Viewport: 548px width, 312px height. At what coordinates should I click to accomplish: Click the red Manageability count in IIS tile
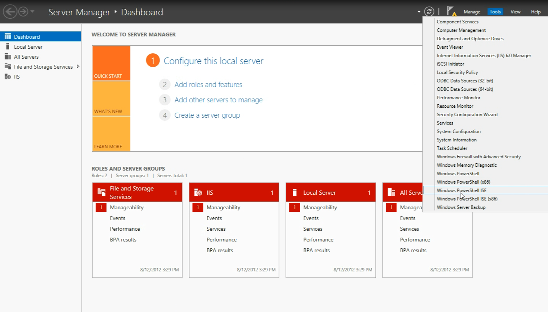[198, 207]
